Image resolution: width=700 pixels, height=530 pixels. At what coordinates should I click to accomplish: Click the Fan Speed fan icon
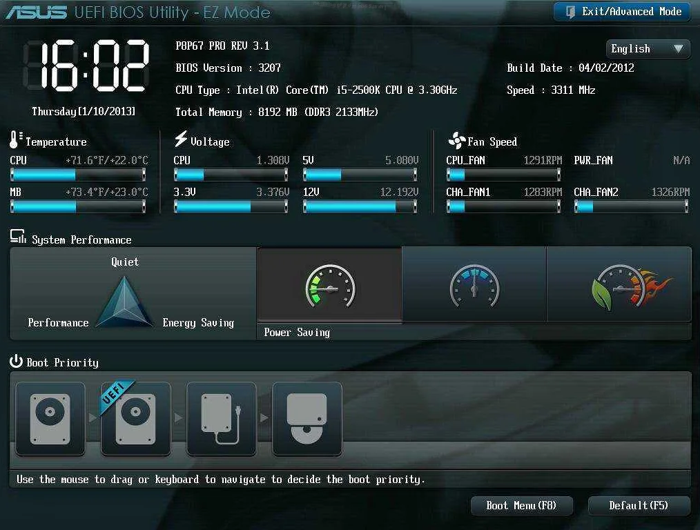point(457,141)
